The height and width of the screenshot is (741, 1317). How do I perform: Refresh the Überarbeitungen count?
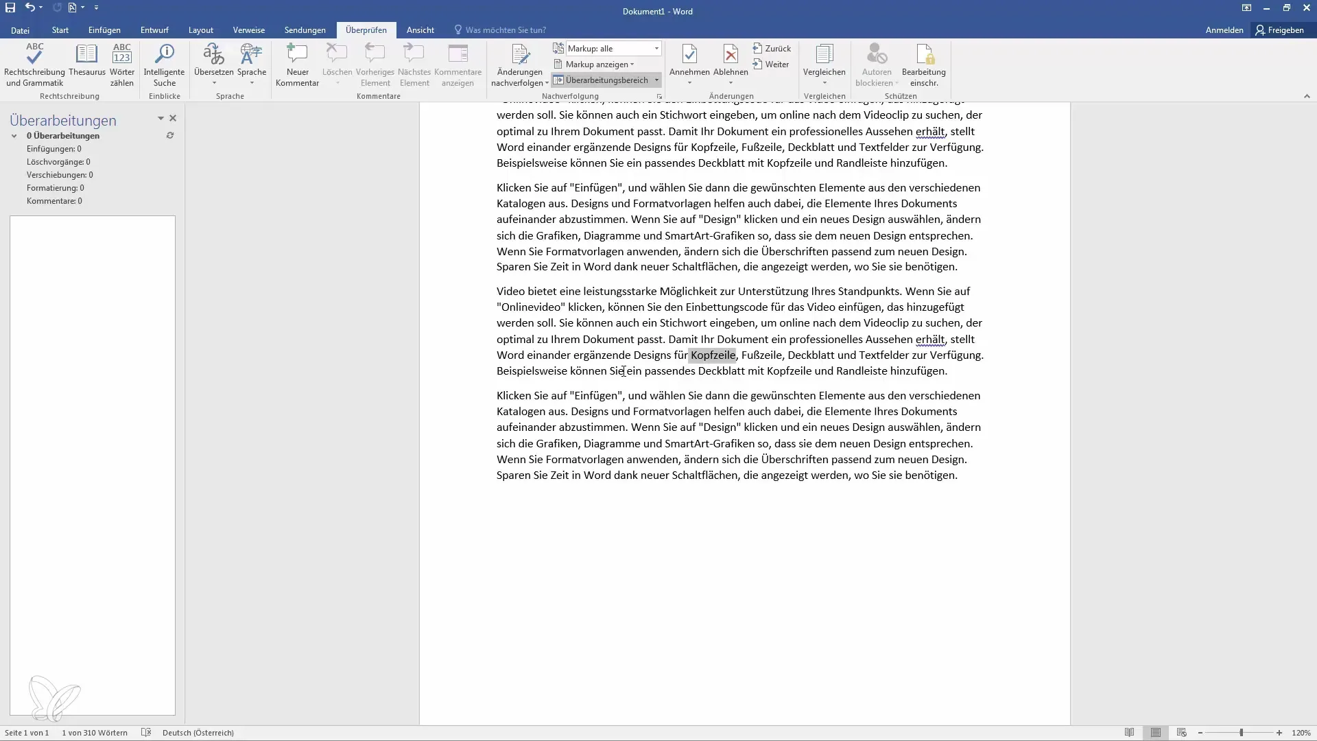(170, 136)
